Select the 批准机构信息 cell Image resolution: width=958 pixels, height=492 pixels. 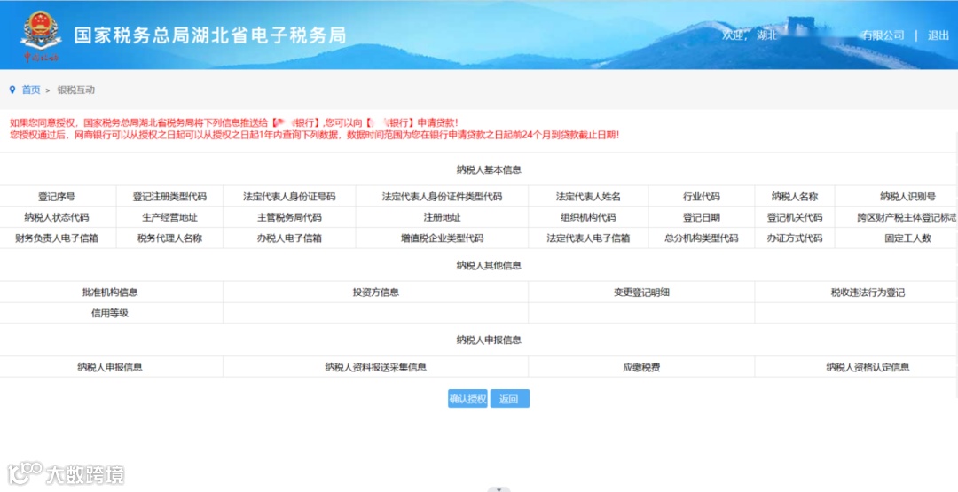(110, 293)
